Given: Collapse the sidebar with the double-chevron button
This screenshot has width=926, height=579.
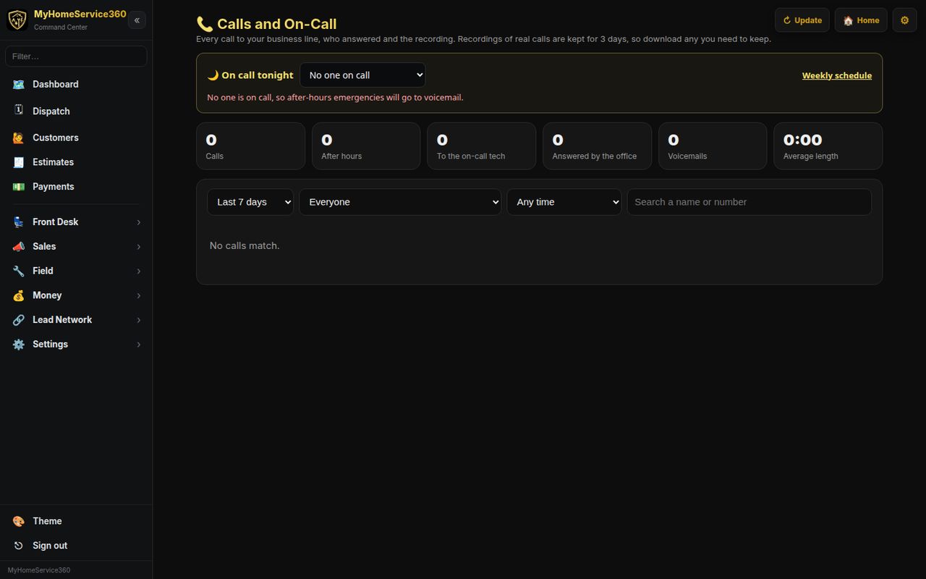Looking at the screenshot, I should pyautogui.click(x=137, y=20).
